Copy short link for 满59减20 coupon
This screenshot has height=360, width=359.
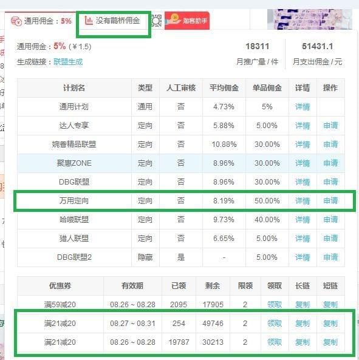pyautogui.click(x=330, y=305)
